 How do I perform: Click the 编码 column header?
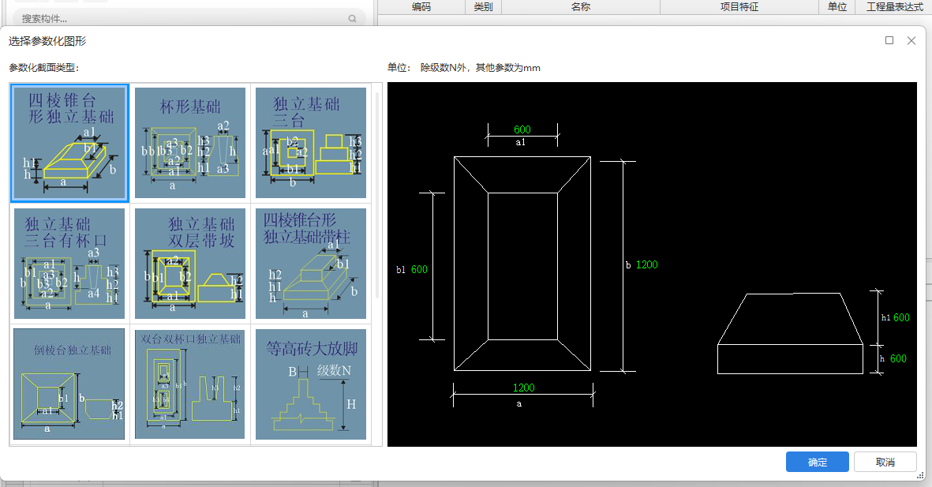click(421, 6)
